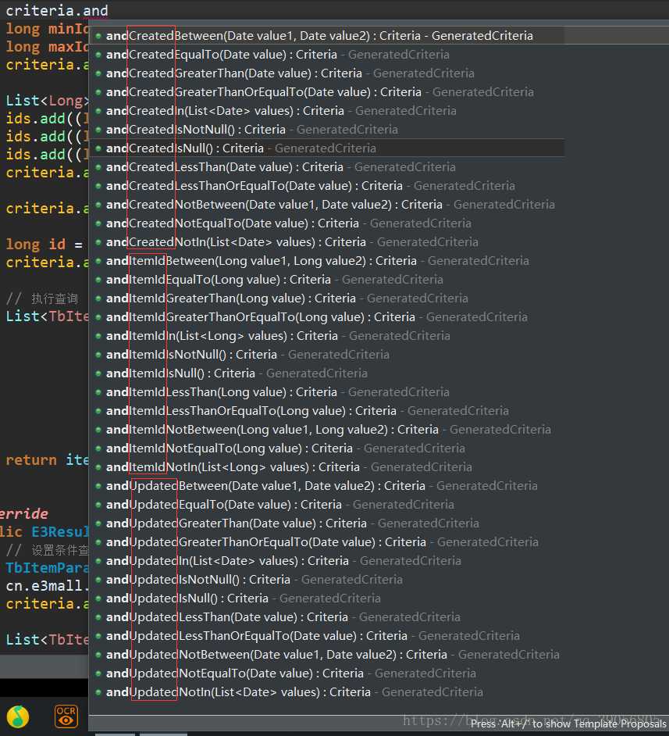
Task: Select andItemIdNotBetween(Long value1, Long value2)
Action: [x=326, y=430]
